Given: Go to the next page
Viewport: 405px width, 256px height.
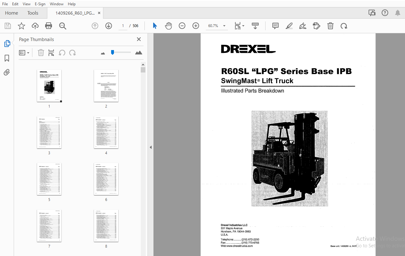Looking at the screenshot, I should coord(109,26).
